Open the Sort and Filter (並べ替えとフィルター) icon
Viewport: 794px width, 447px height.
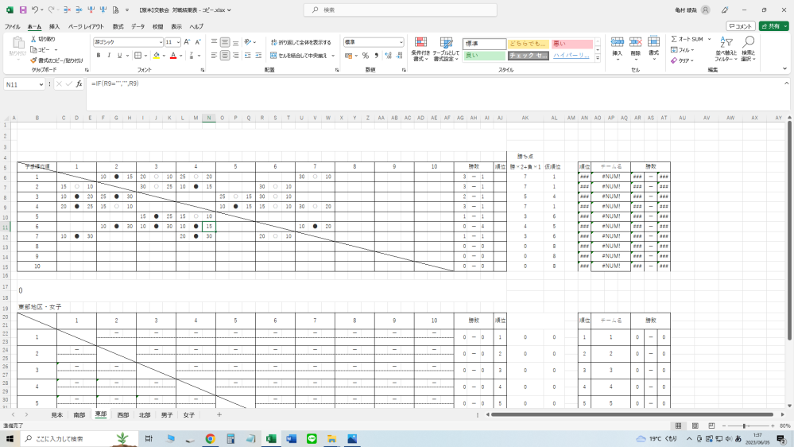[724, 48]
